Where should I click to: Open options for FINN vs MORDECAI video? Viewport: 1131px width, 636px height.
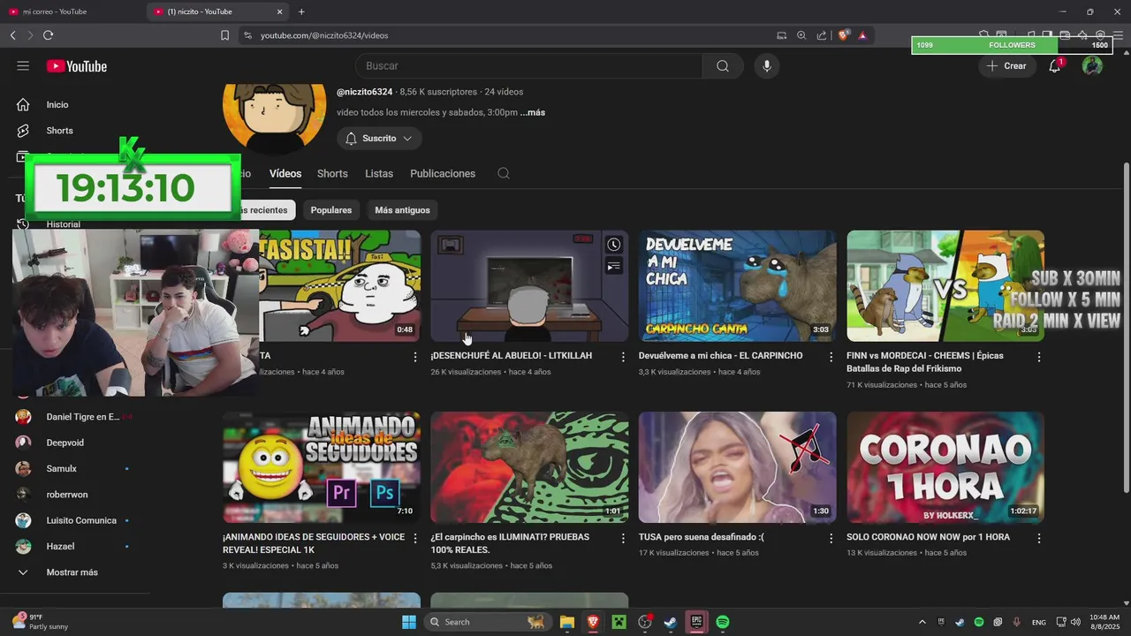(1039, 357)
